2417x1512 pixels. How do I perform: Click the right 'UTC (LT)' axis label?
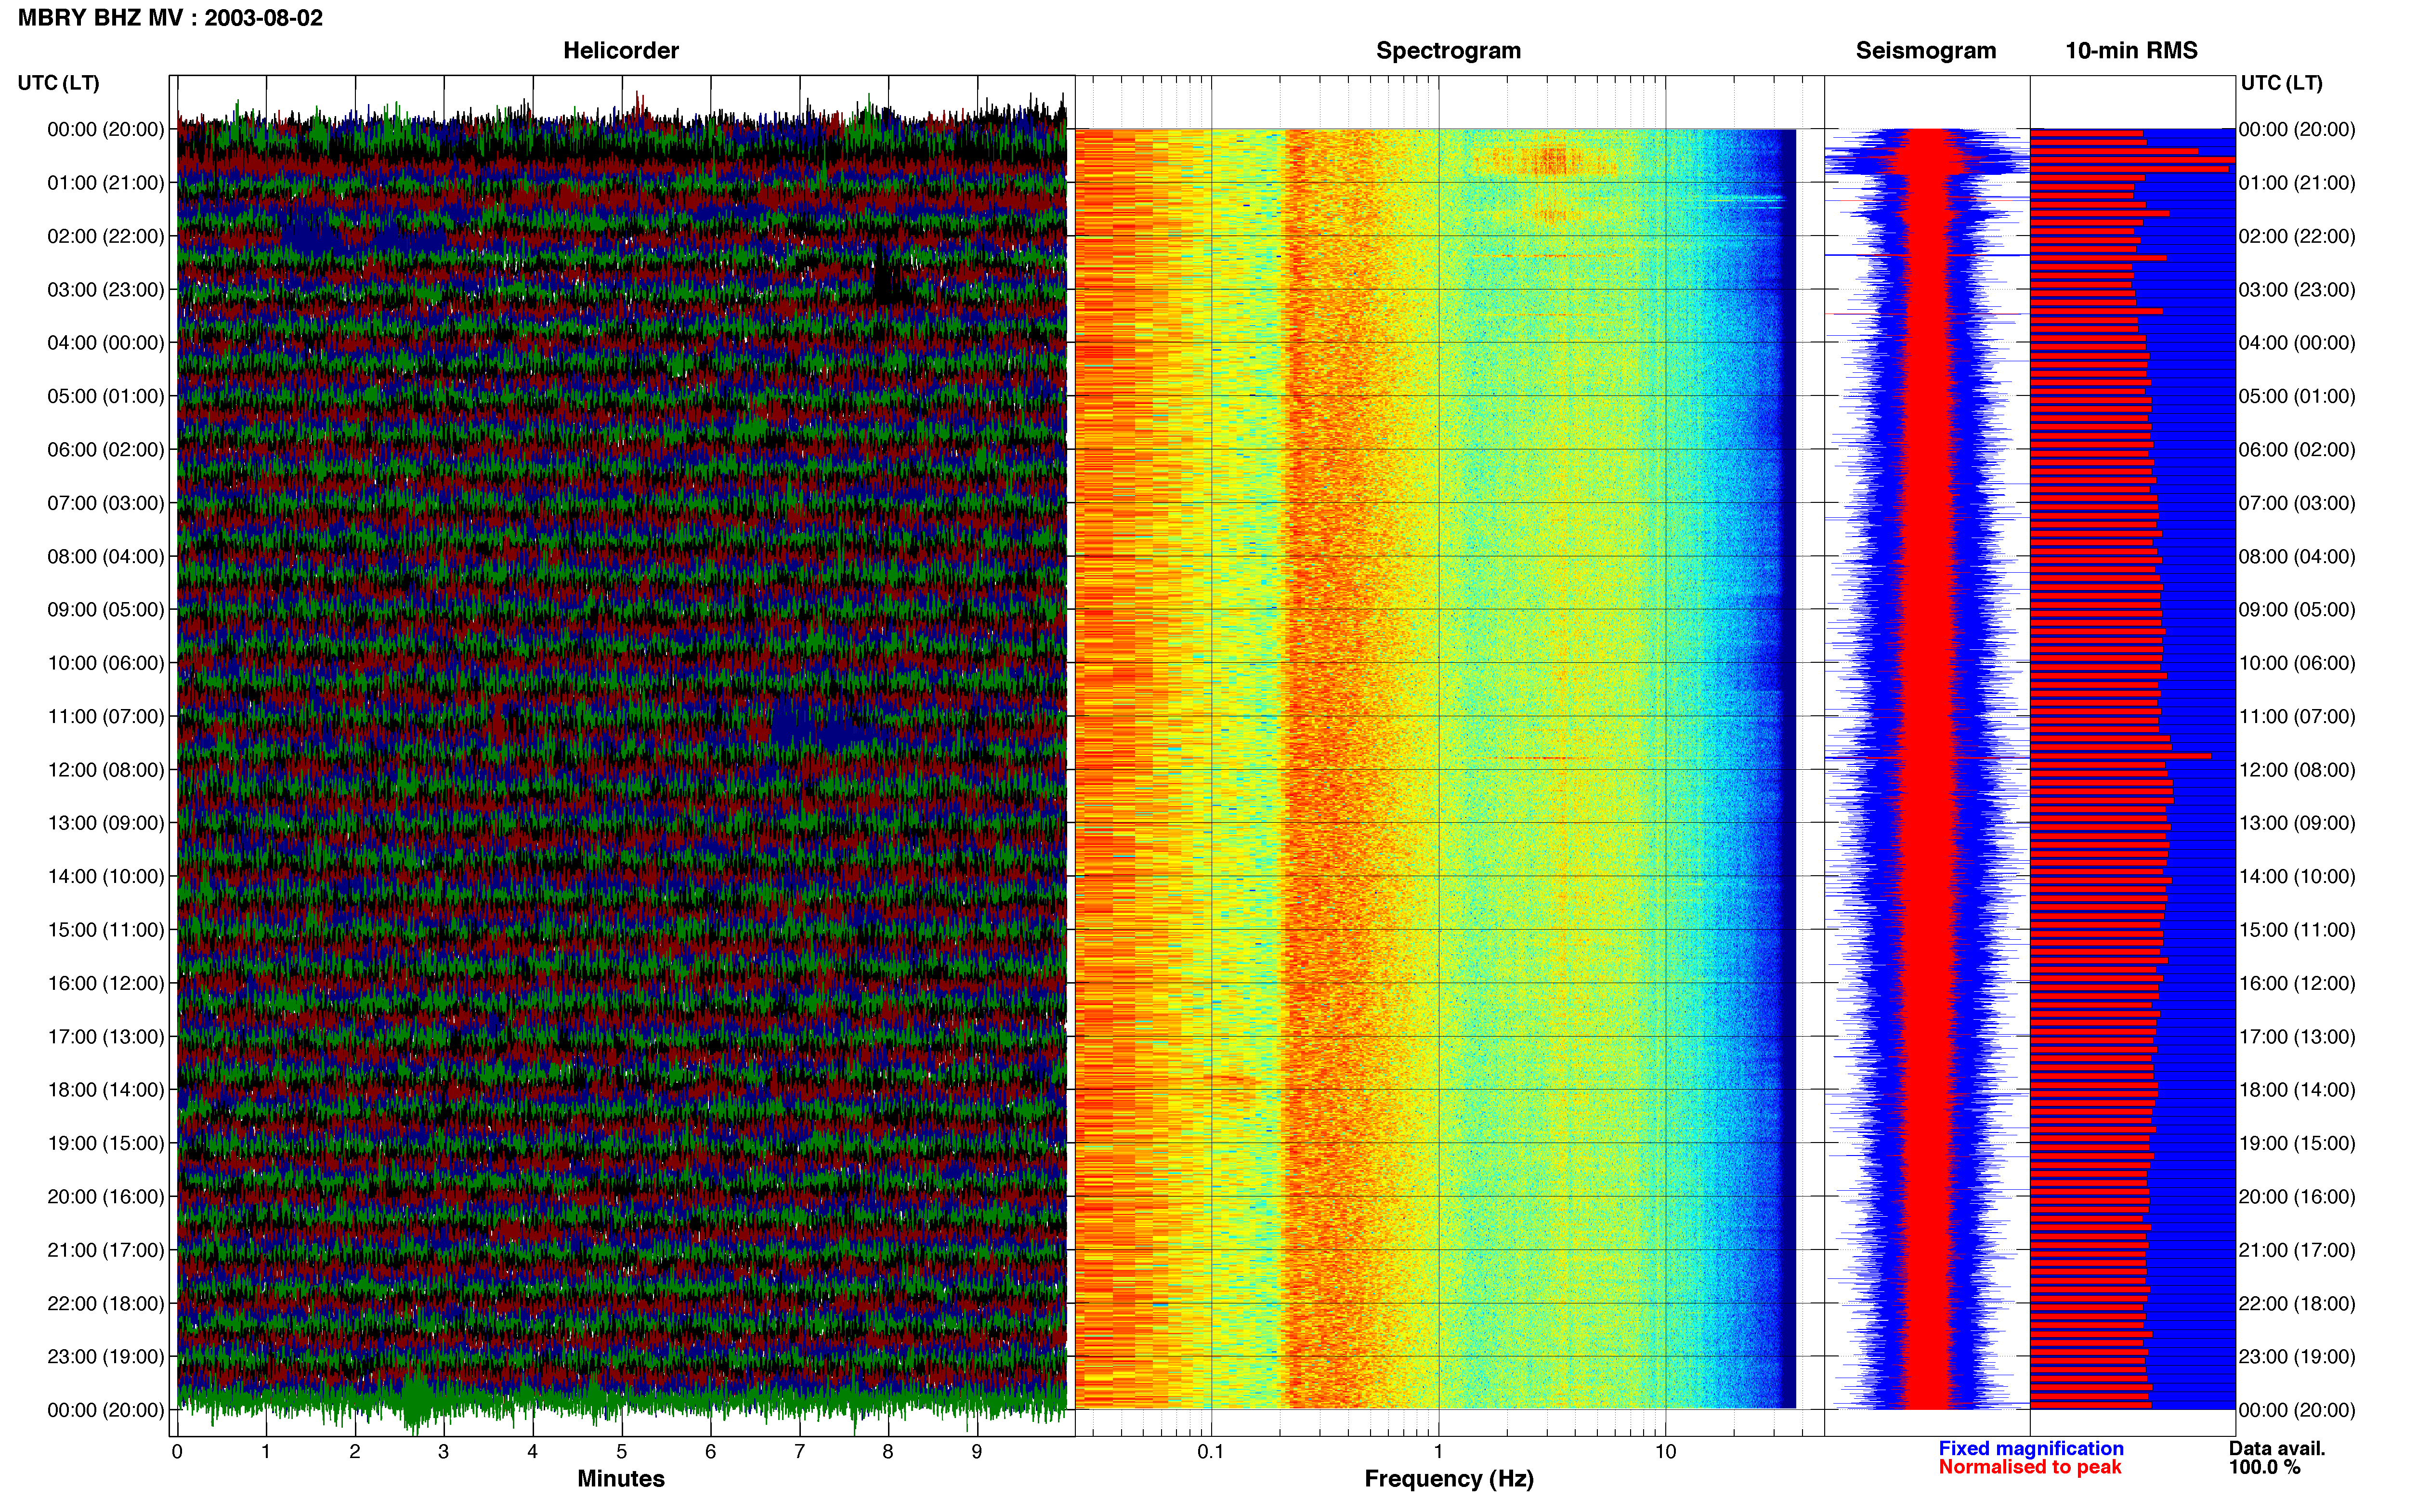[2281, 82]
